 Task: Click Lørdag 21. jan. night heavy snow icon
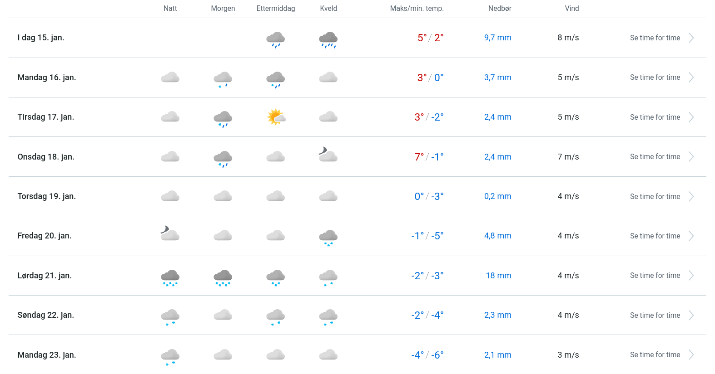click(170, 277)
